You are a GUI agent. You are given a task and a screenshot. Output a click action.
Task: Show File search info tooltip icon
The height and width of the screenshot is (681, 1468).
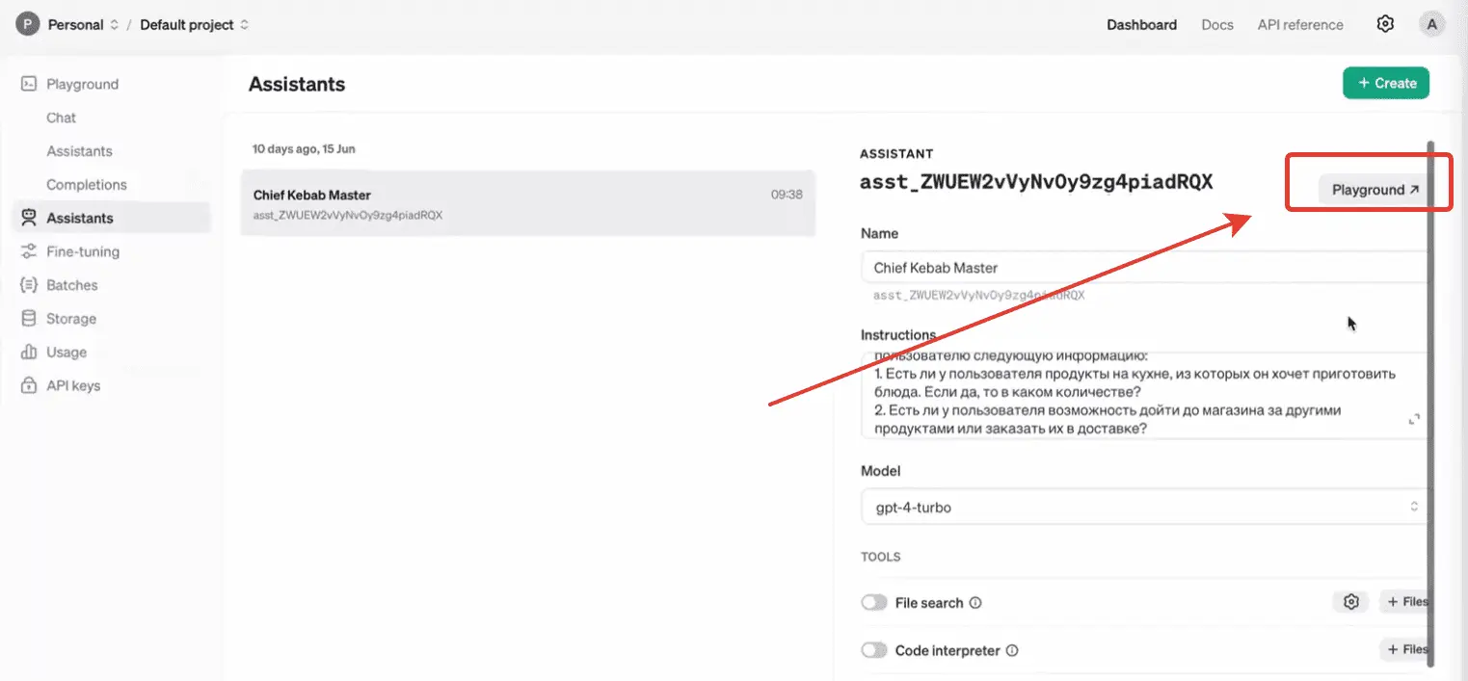coord(975,603)
